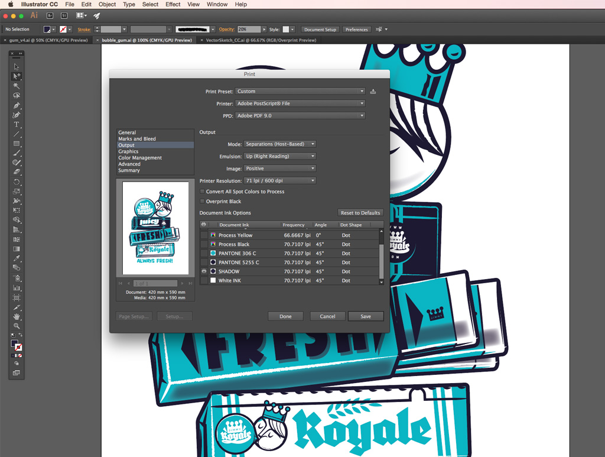Open Adobe Bridge from the Br icon

click(50, 15)
